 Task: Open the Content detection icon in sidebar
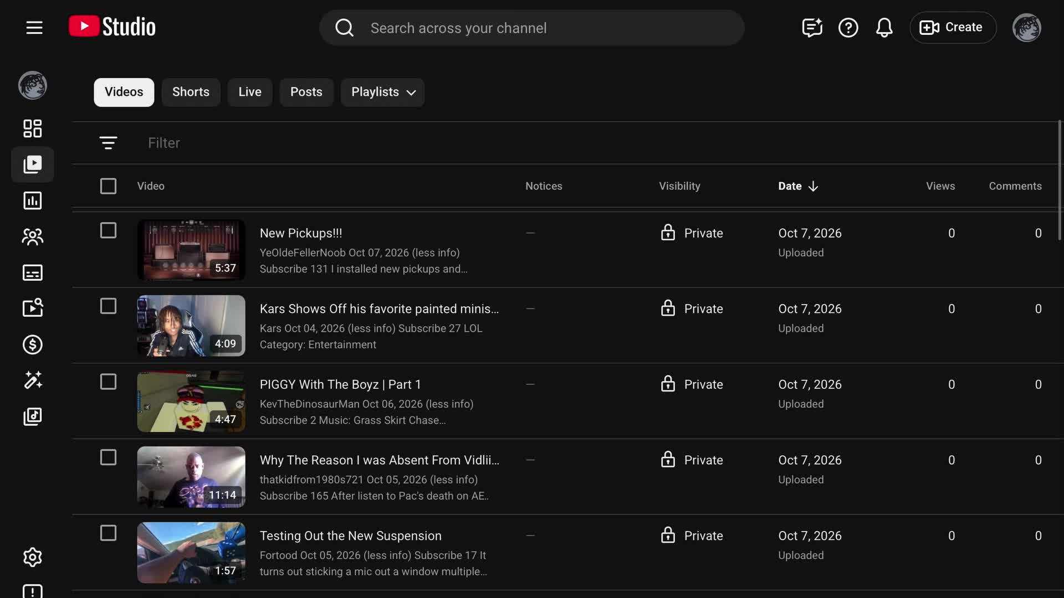tap(33, 308)
